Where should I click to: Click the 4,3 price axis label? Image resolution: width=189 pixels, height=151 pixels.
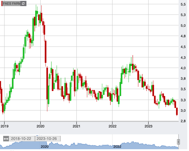click(183, 58)
